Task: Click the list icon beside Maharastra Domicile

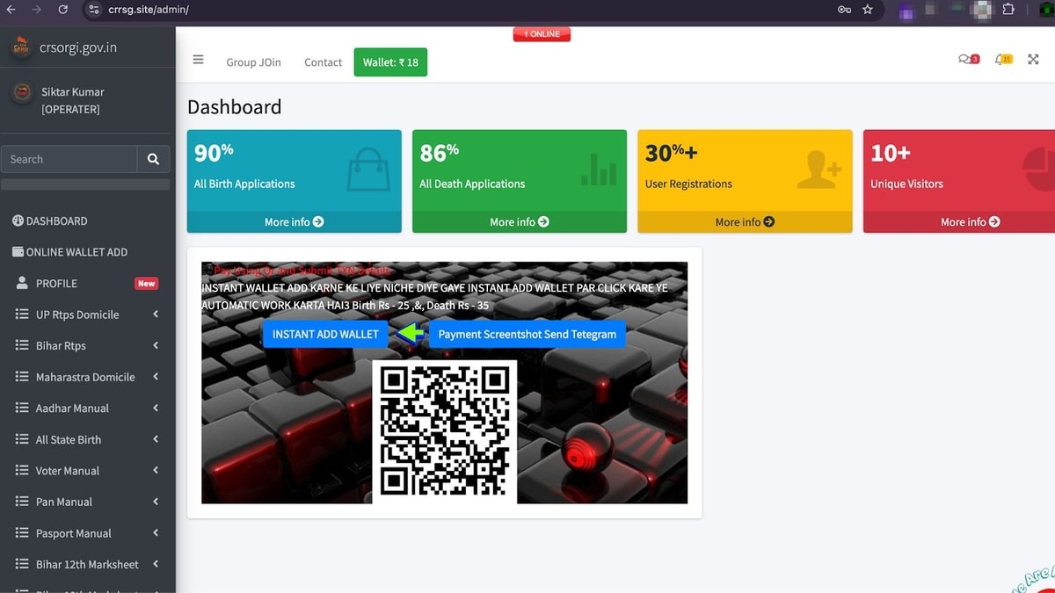Action: tap(22, 377)
